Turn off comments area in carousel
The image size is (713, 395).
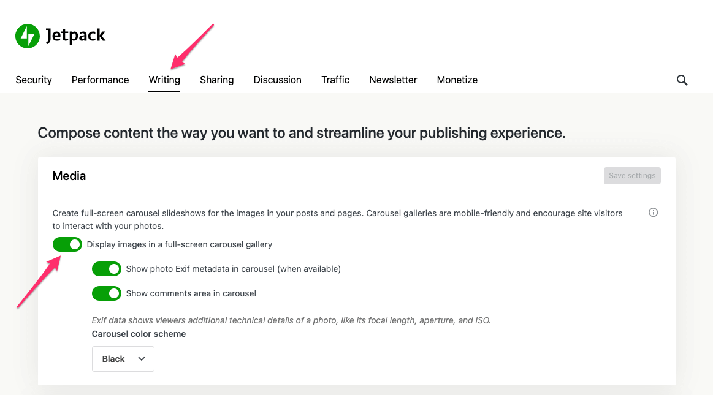(x=107, y=293)
